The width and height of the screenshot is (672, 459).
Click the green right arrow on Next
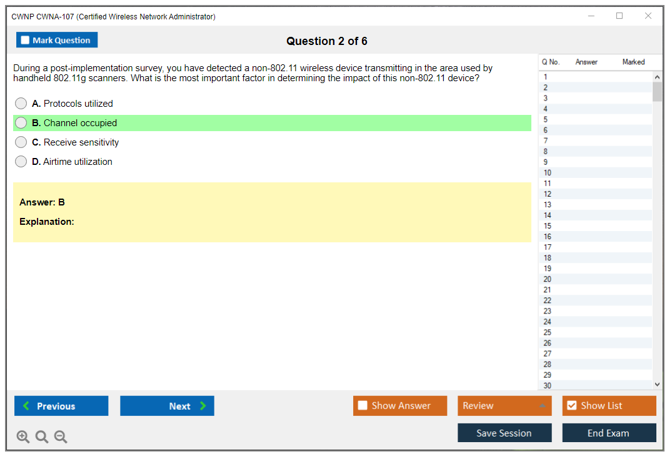point(203,406)
